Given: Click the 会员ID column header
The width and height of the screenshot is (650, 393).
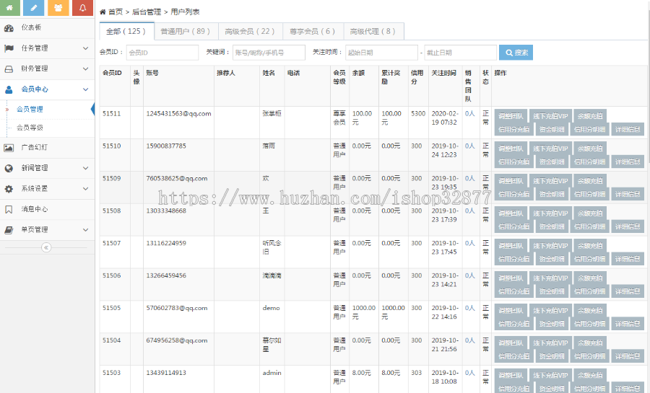Looking at the screenshot, I should 113,73.
